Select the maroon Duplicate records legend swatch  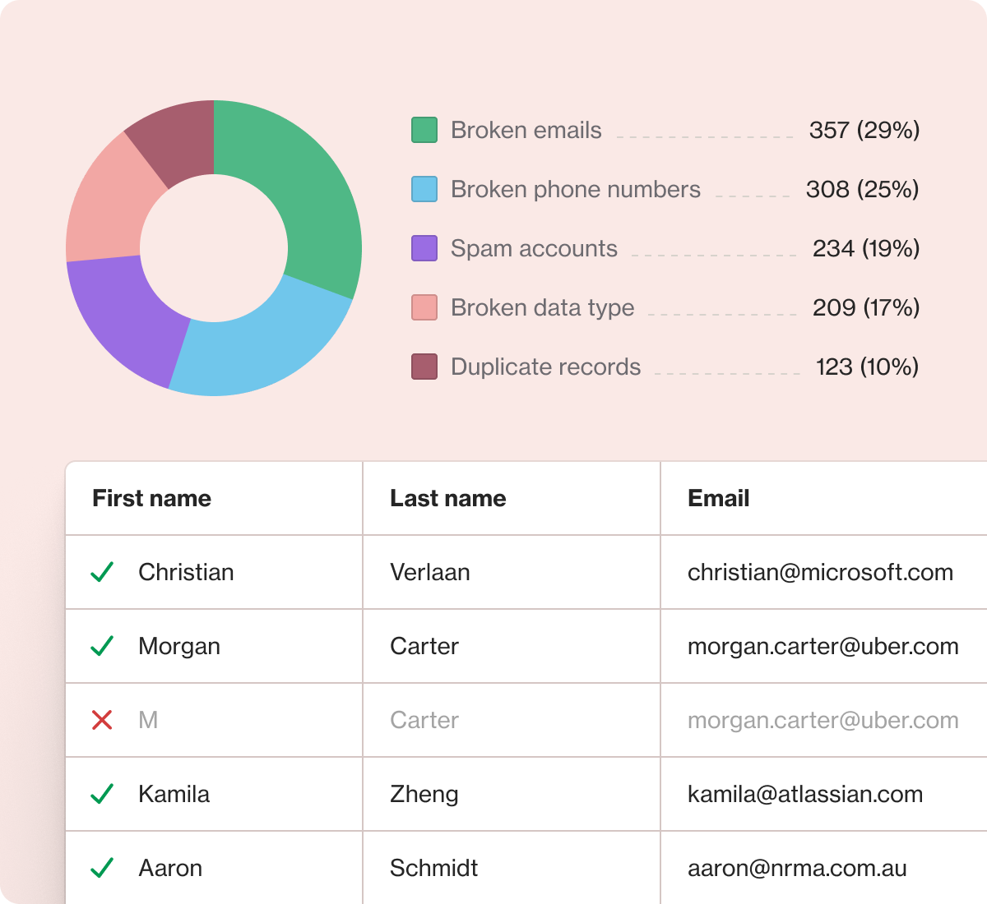click(x=424, y=367)
